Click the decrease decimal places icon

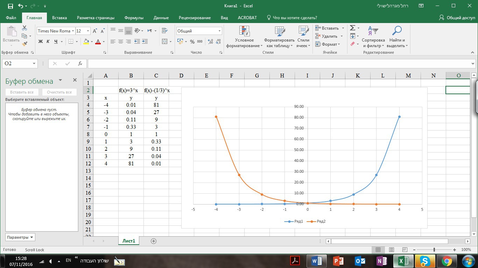tap(218, 42)
